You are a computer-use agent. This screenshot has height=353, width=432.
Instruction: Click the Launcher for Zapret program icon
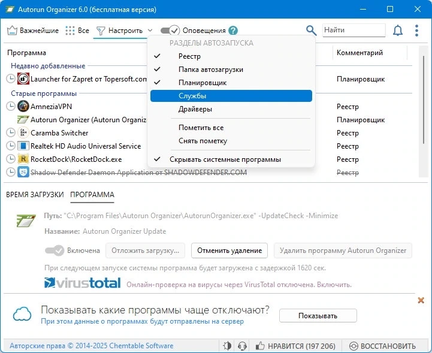[x=23, y=79]
